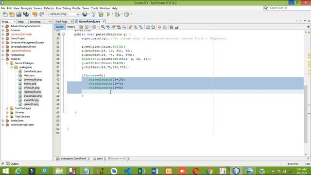Expand the CurrencyConverter project node
The width and height of the screenshot is (311, 175).
tap(3, 35)
